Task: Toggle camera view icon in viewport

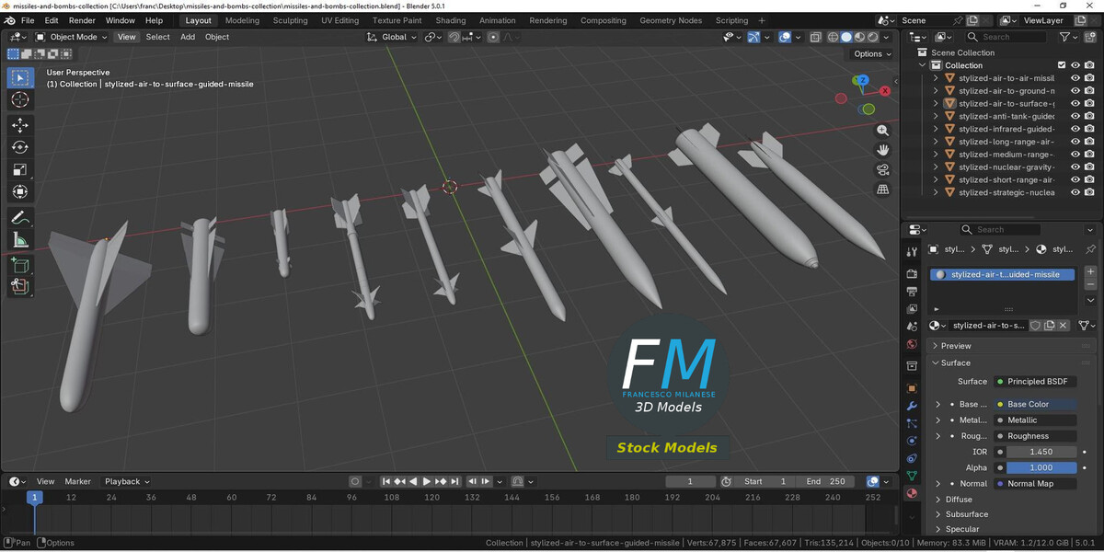Action: [883, 169]
